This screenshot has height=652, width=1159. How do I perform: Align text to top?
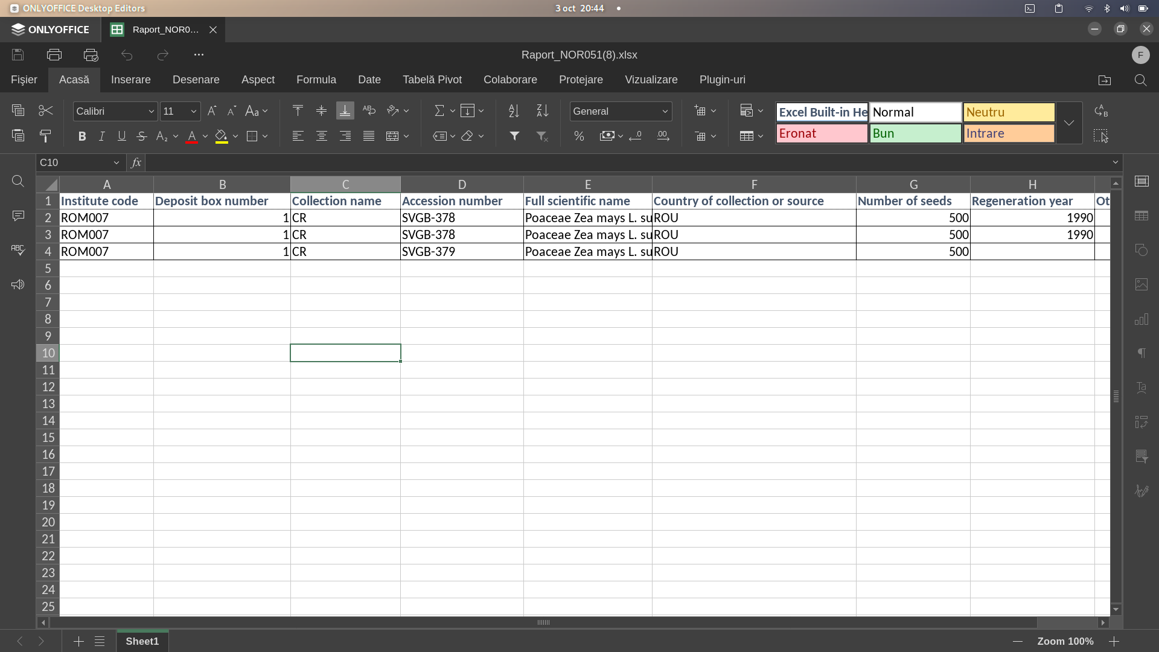coord(298,110)
